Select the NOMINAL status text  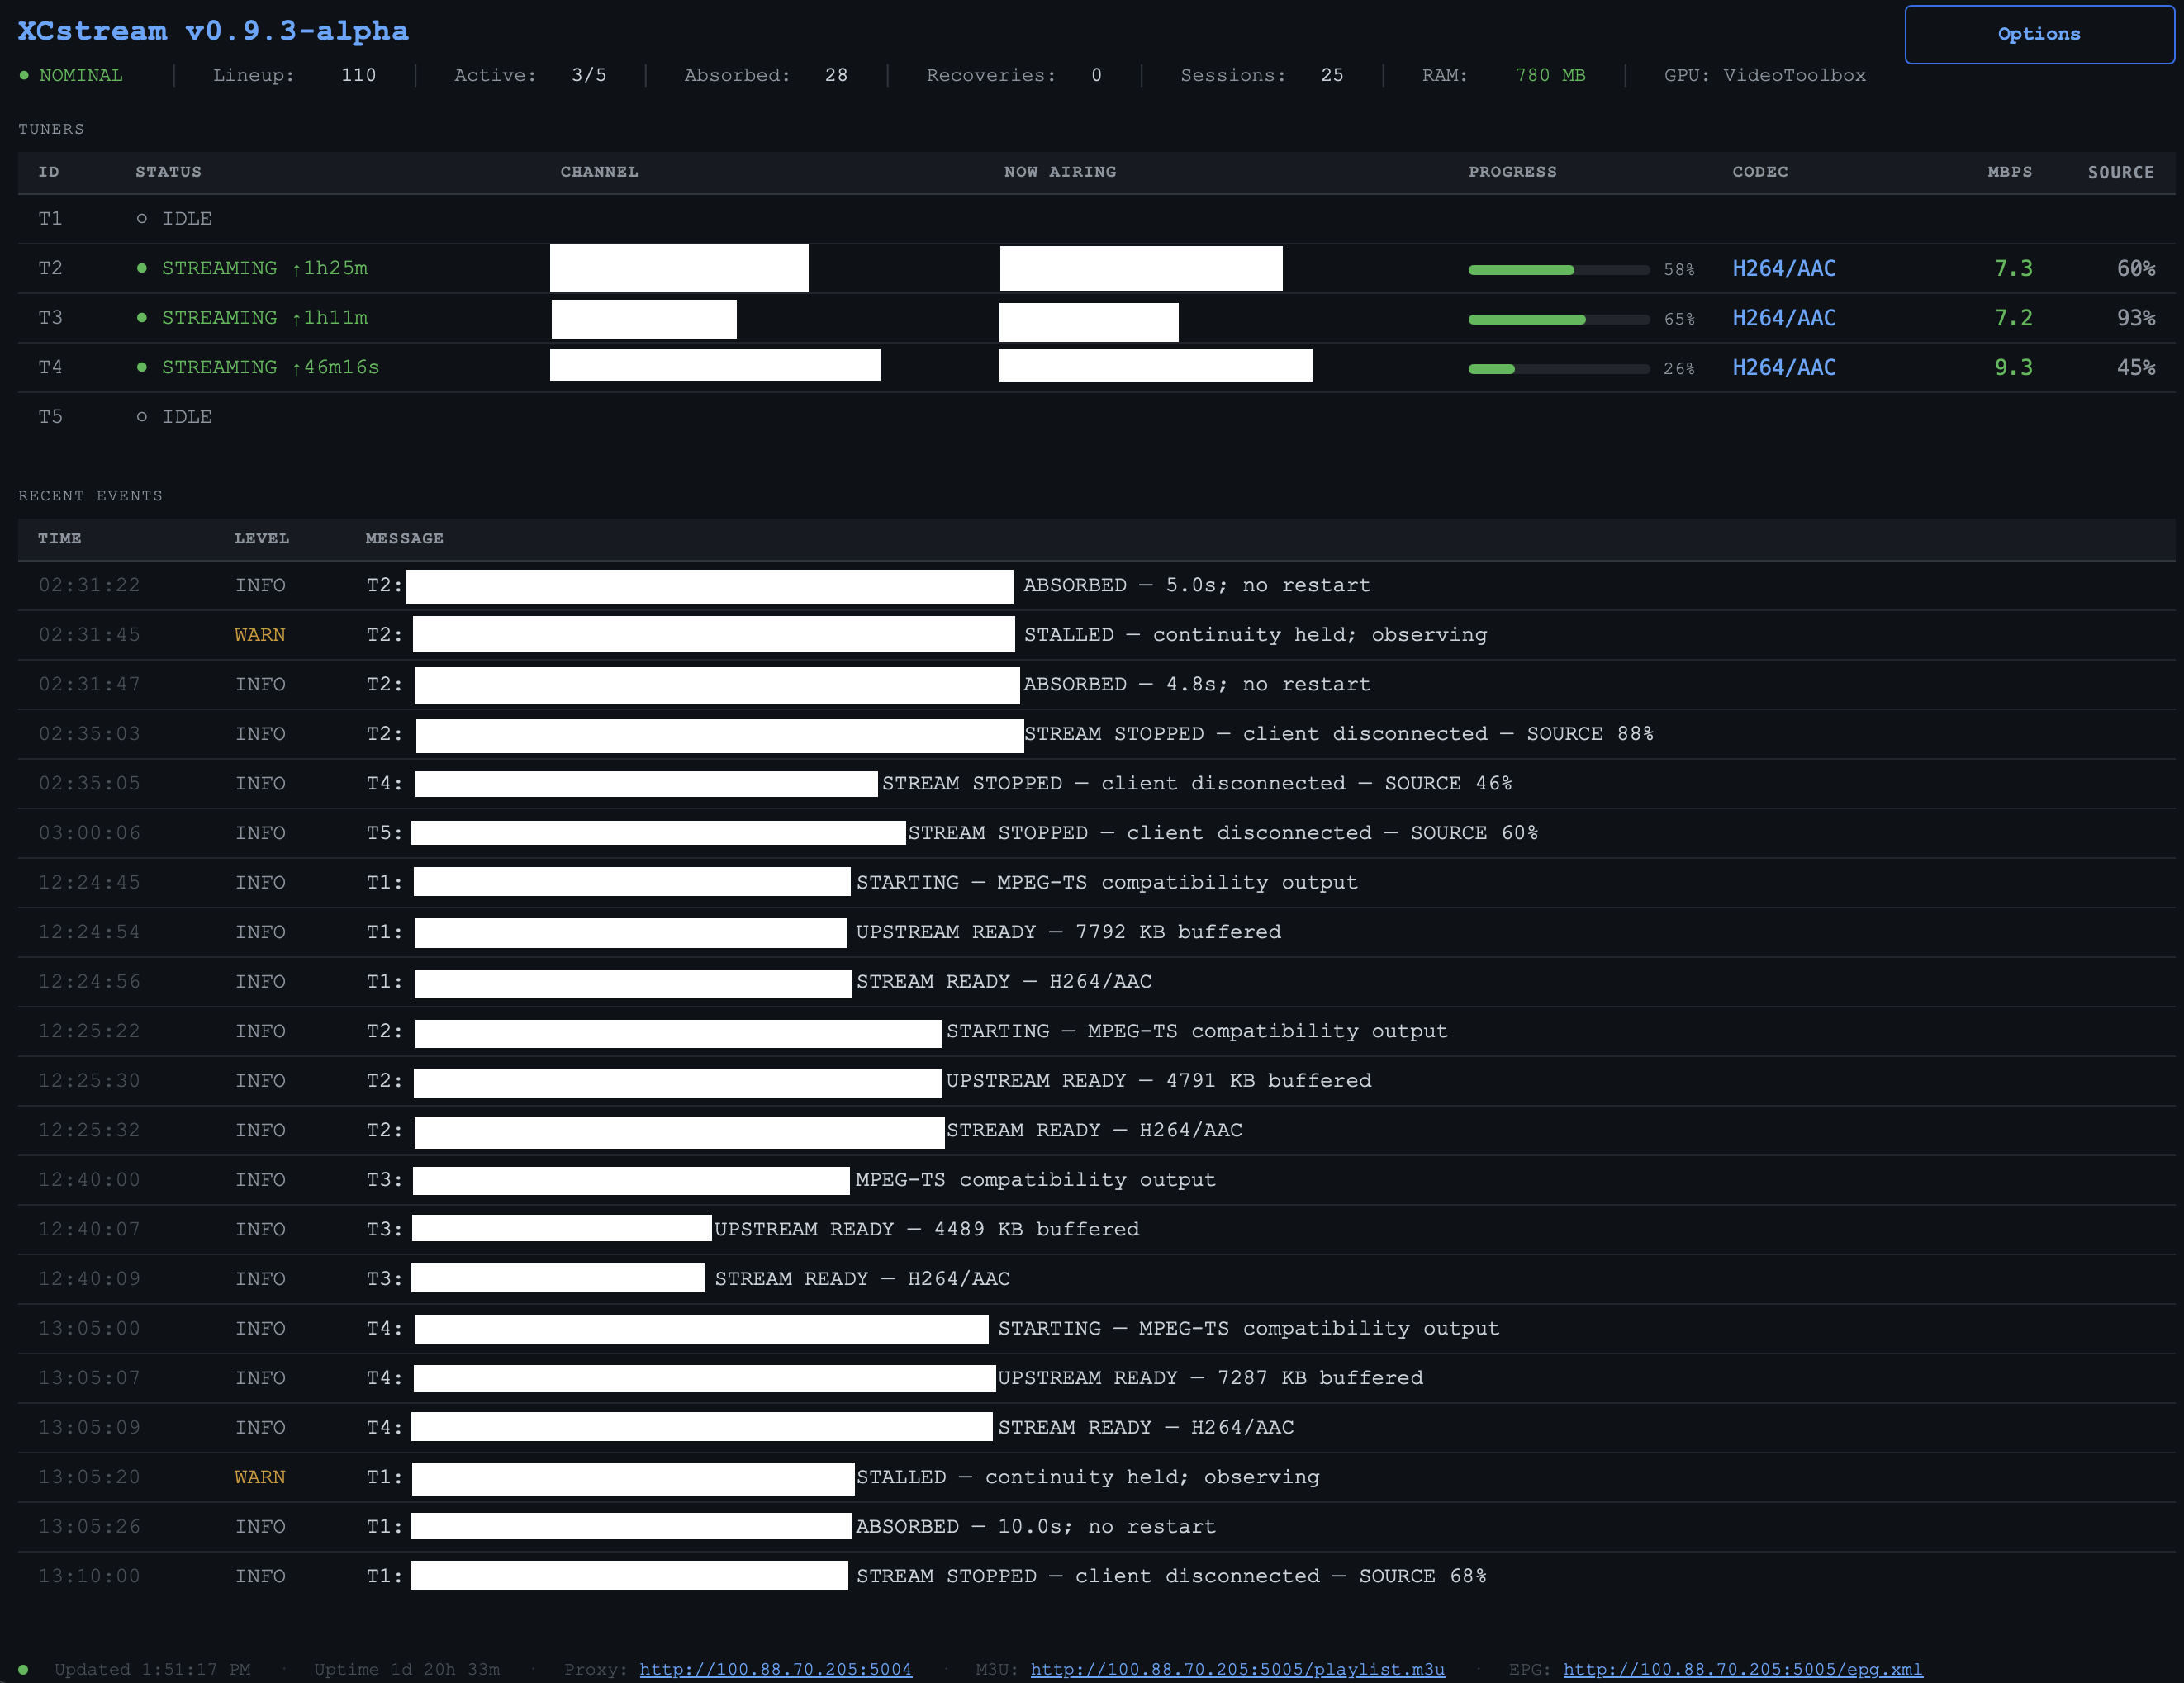coord(81,75)
